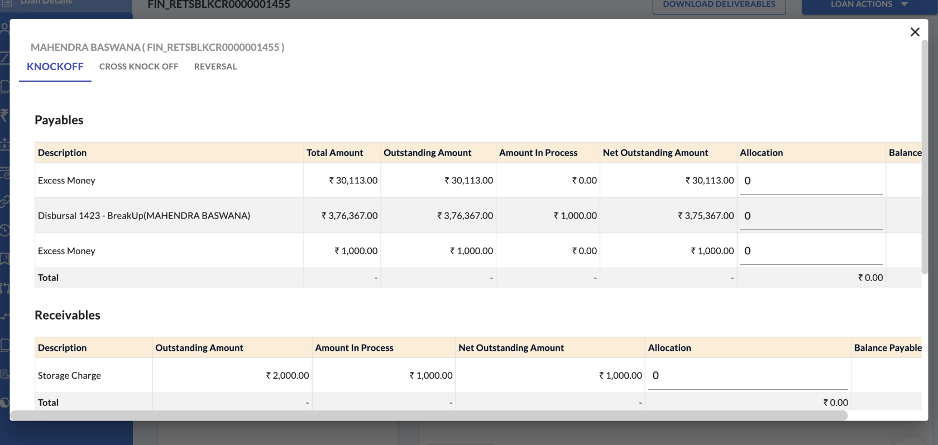The height and width of the screenshot is (445, 938).
Task: Click the 'Payables' section heading
Action: point(59,120)
